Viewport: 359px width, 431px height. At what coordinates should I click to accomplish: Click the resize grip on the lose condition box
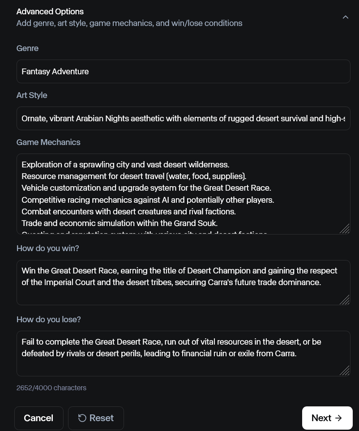pyautogui.click(x=345, y=371)
